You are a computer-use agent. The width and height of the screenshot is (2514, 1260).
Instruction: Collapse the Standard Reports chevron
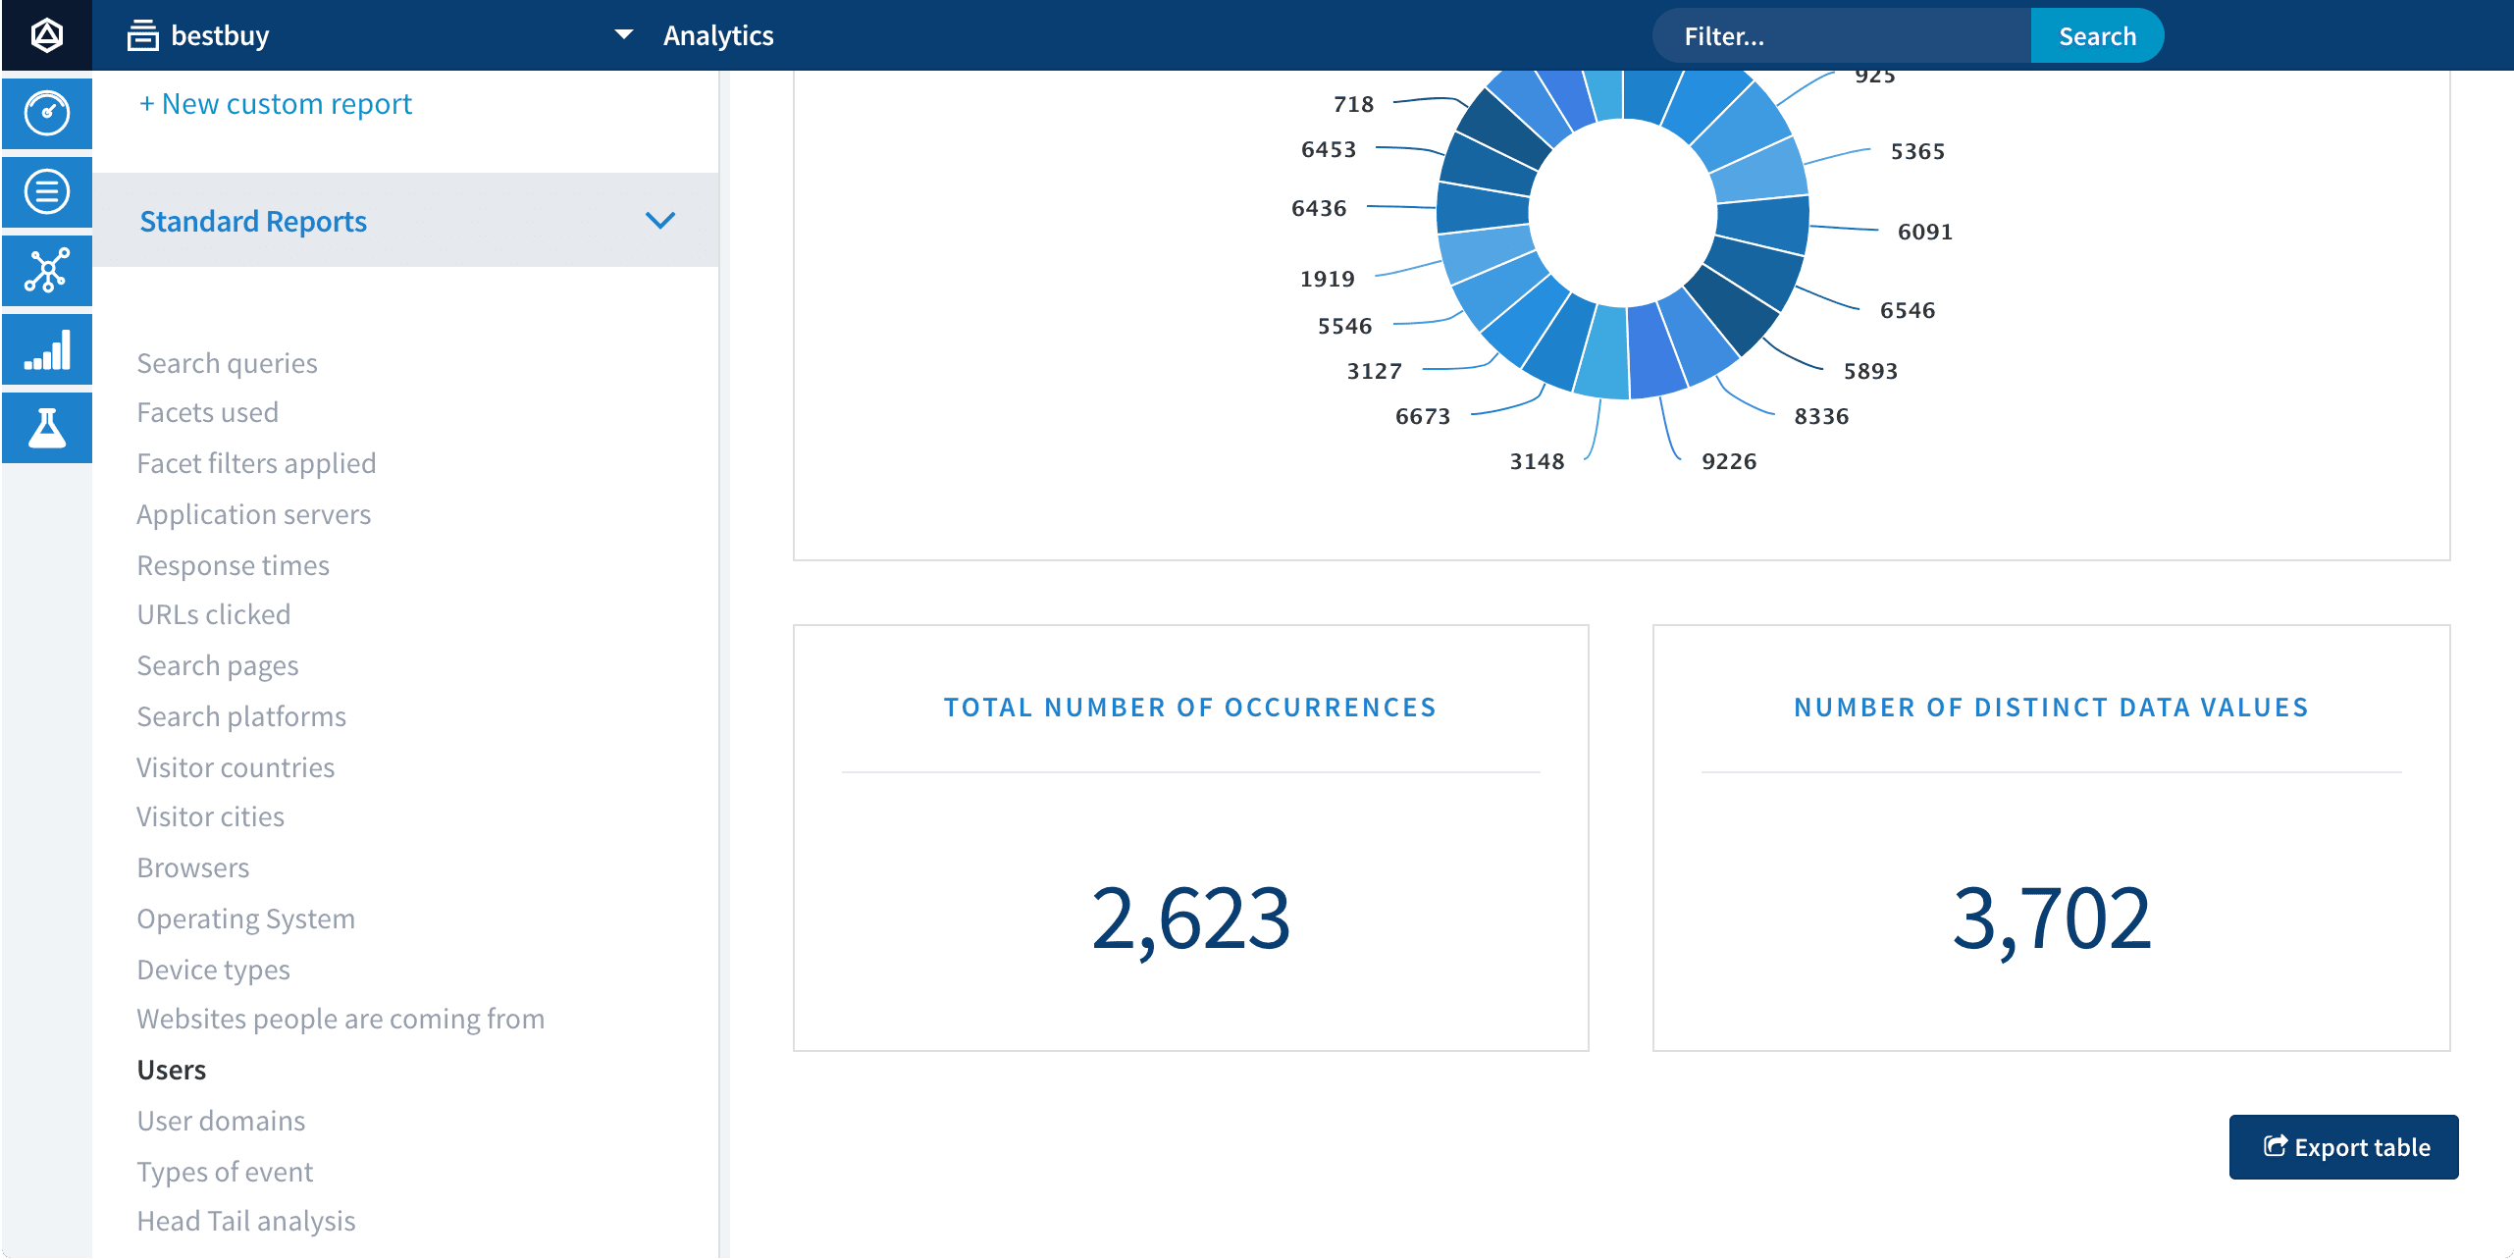(x=660, y=220)
